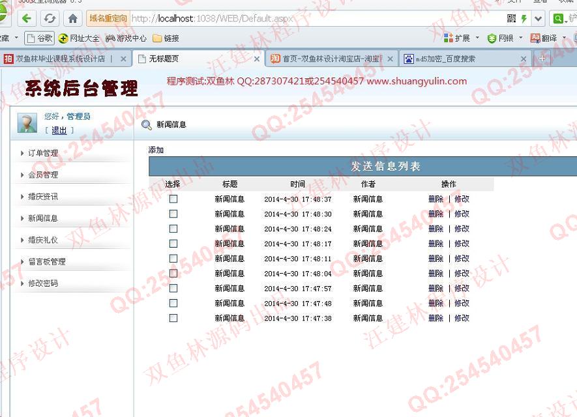Open the 链接 bookmarks folder
The image size is (577, 417).
[166, 38]
